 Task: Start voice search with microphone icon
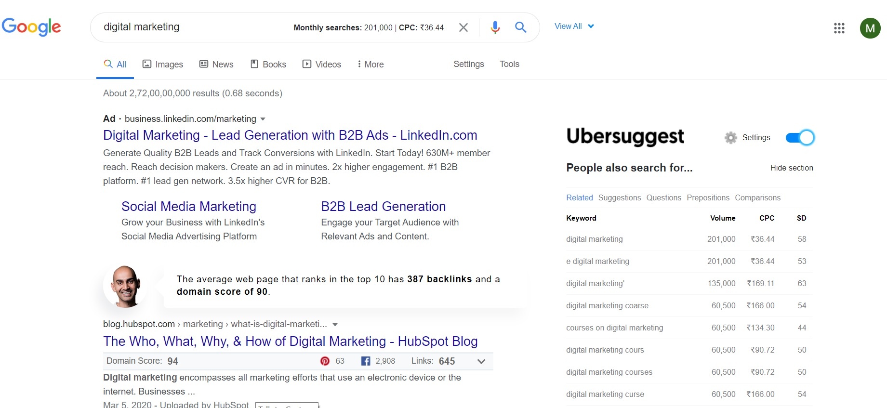click(495, 27)
